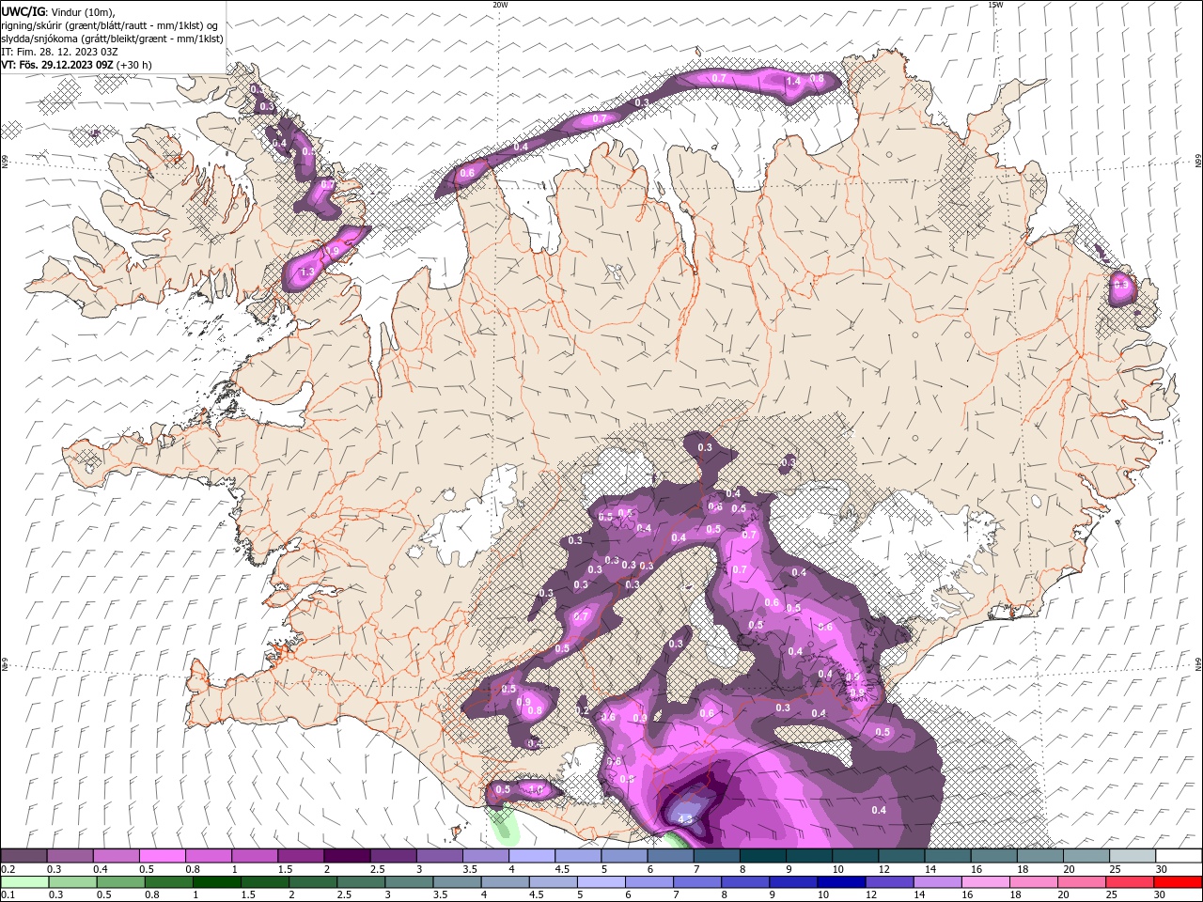Click the 0.2 label under the snow legend
The image size is (1203, 902).
pos(8,869)
